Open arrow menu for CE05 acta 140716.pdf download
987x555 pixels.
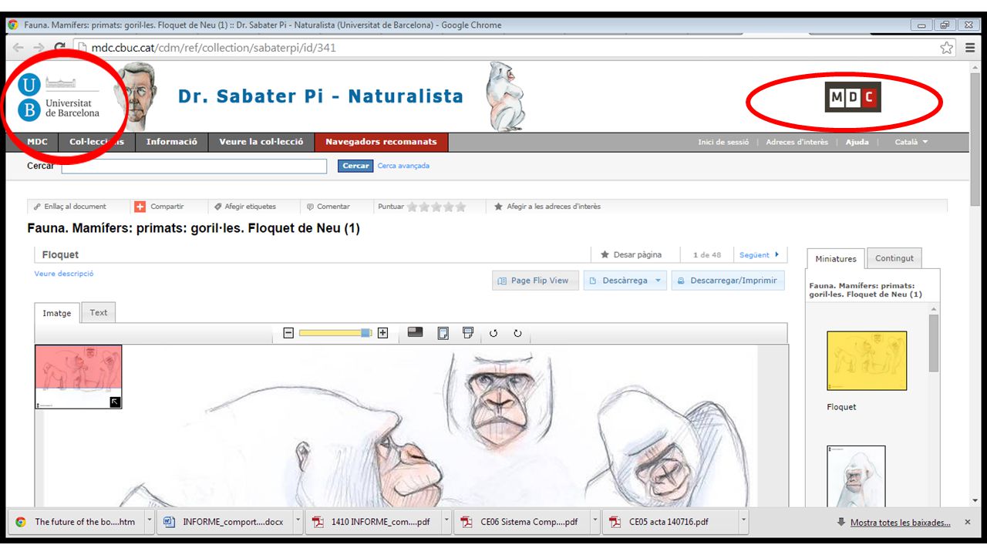tap(743, 521)
